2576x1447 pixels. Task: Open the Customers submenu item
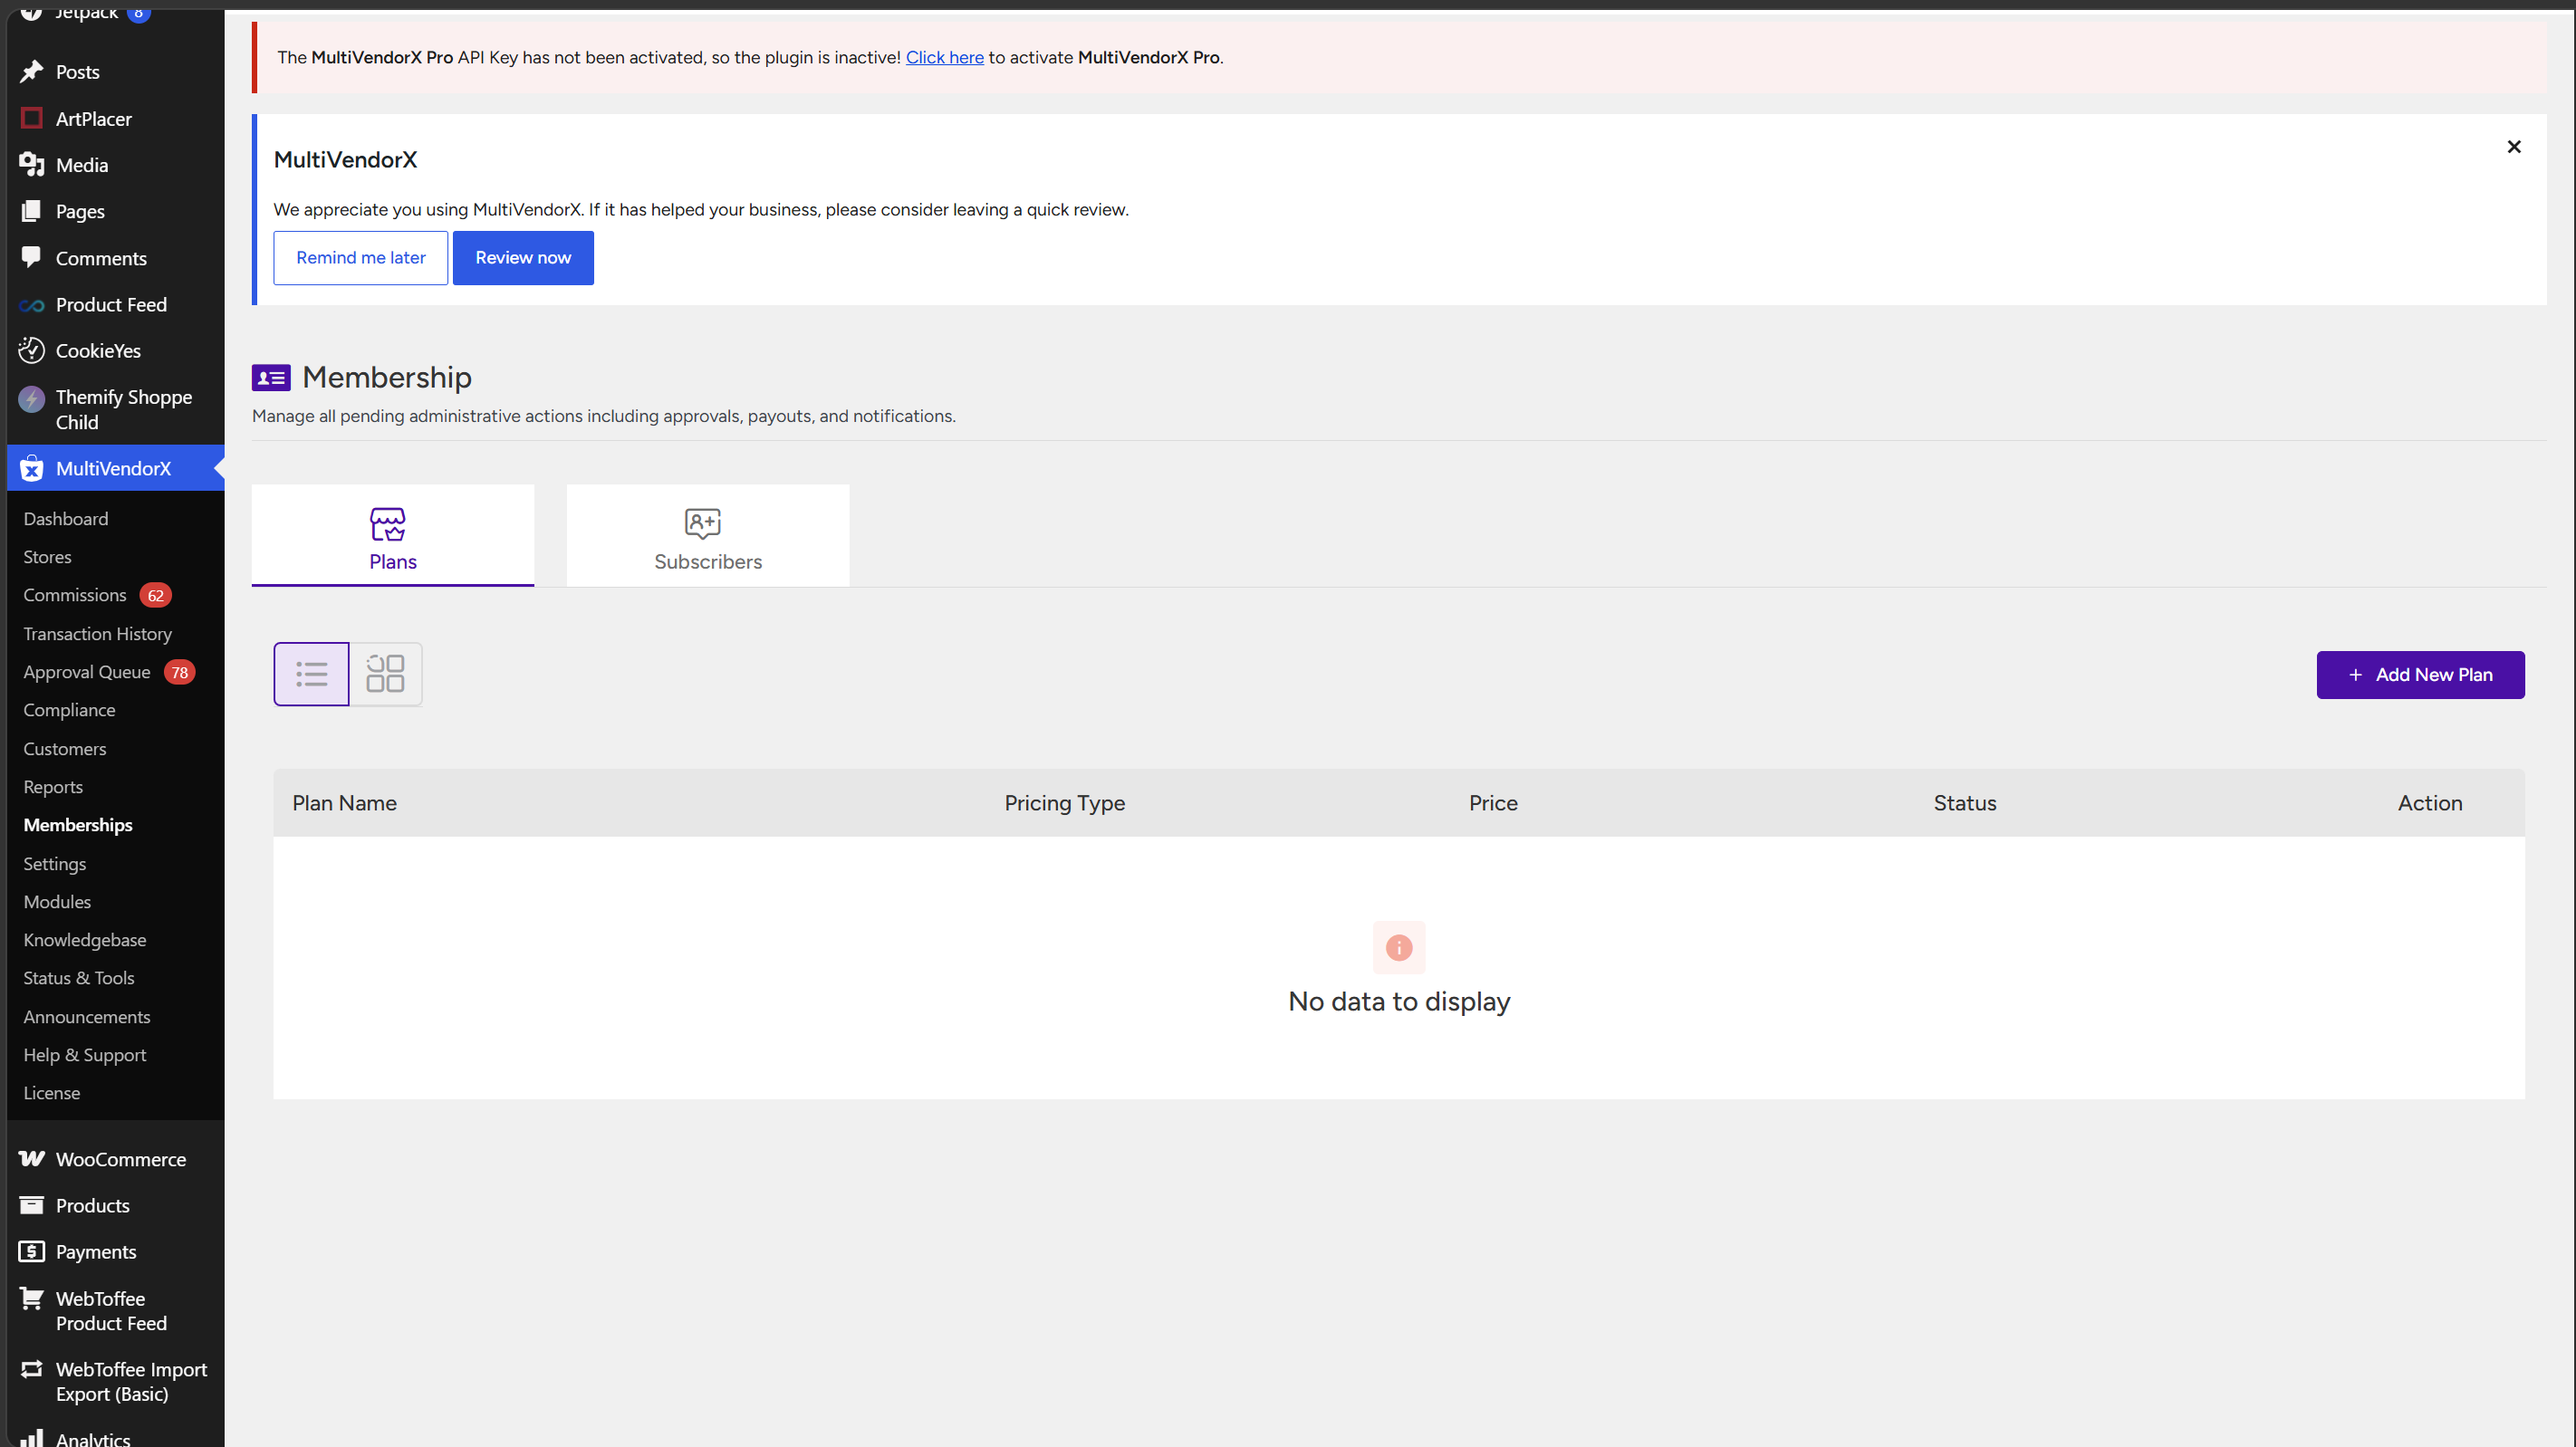(65, 749)
